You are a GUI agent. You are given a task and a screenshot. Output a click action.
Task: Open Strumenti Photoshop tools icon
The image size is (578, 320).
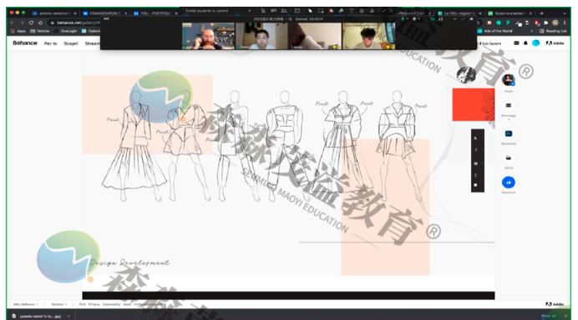pos(509,133)
